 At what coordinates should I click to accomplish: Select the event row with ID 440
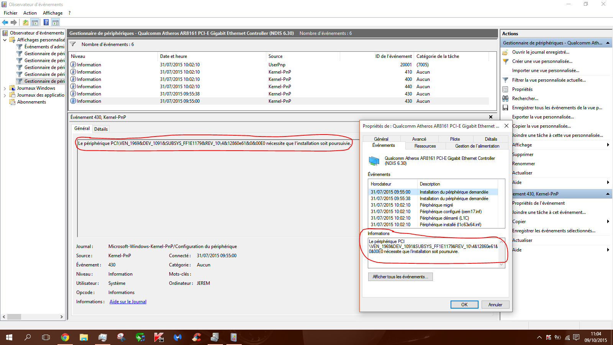pos(279,87)
